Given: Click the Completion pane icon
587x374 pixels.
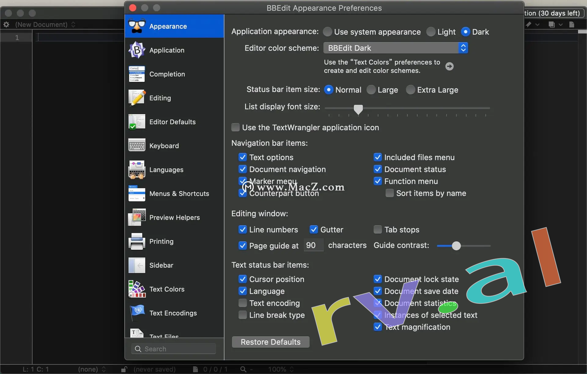Looking at the screenshot, I should pyautogui.click(x=137, y=74).
